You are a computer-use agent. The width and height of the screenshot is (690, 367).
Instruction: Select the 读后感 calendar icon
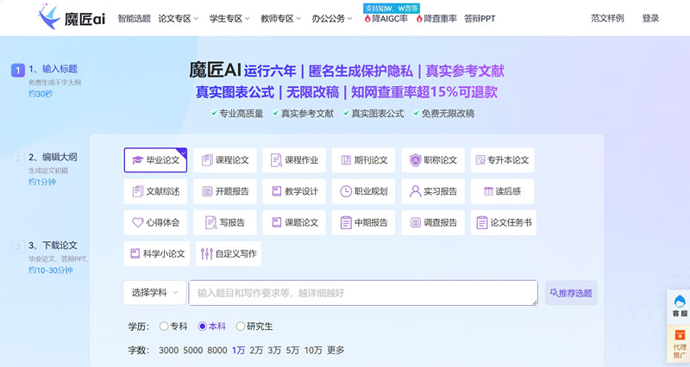(488, 191)
